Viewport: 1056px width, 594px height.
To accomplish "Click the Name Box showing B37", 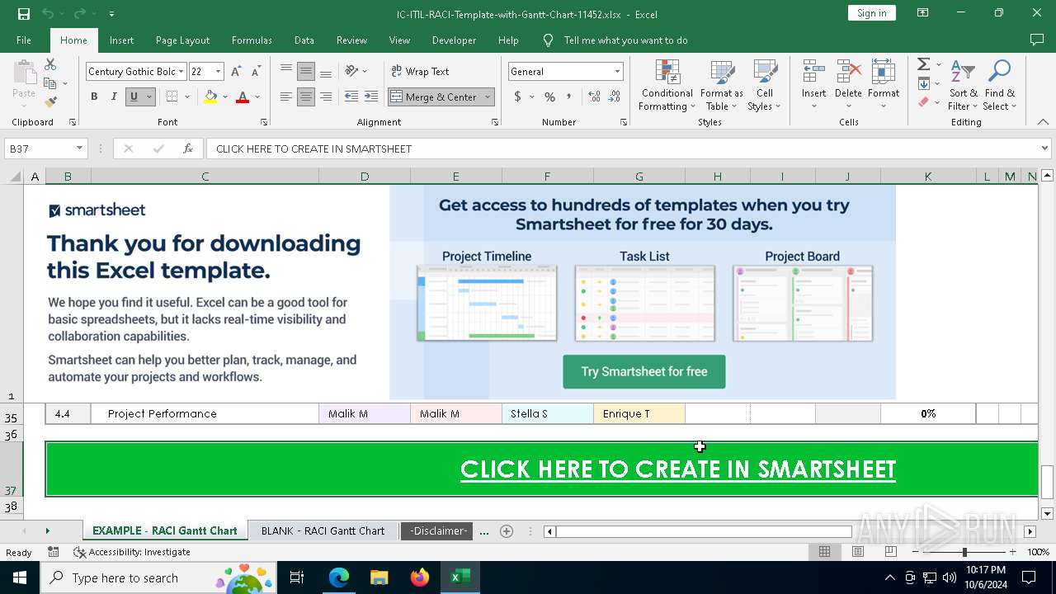I will [x=46, y=148].
